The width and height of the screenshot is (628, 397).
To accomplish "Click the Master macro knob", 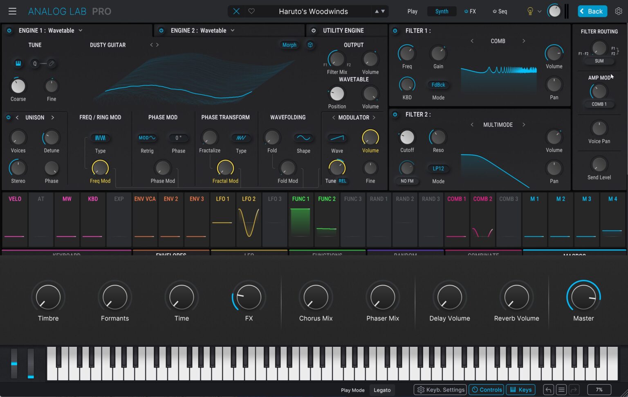I will (583, 297).
